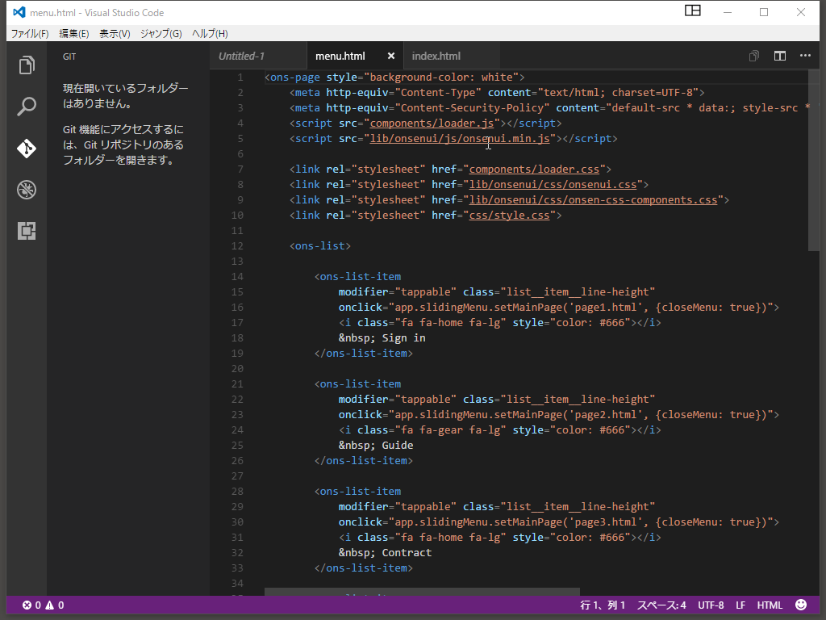
Task: Follow the lib/onsenui/css/onsenui.css link
Action: click(x=553, y=185)
